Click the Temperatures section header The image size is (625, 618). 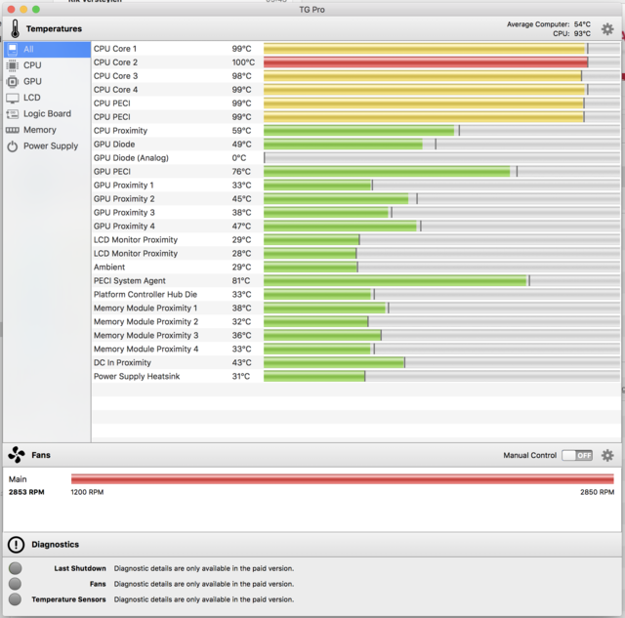click(x=54, y=28)
